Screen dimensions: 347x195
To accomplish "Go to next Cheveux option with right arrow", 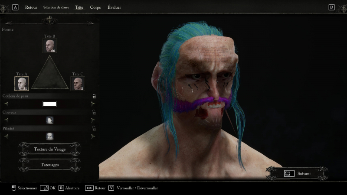I will pyautogui.click(x=93, y=120).
